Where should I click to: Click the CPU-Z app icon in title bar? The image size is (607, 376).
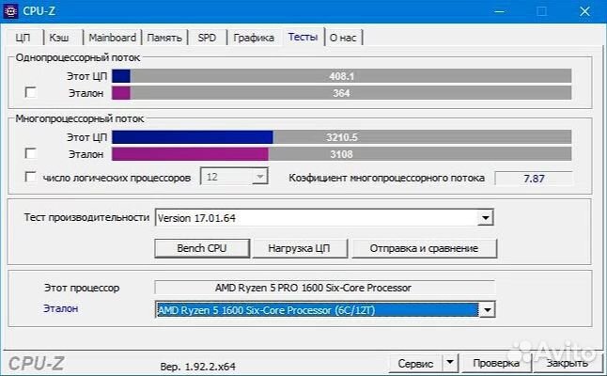10,11
